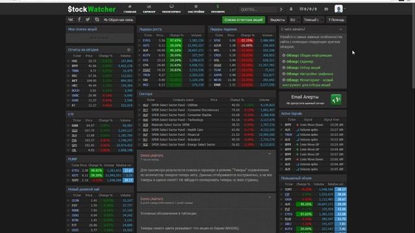Click SPY ticker in ETF table
Screen dimensions: 415x233
[x=75, y=145]
